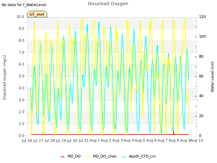Click the 5.0 left axis value

pyautogui.click(x=21, y=76)
